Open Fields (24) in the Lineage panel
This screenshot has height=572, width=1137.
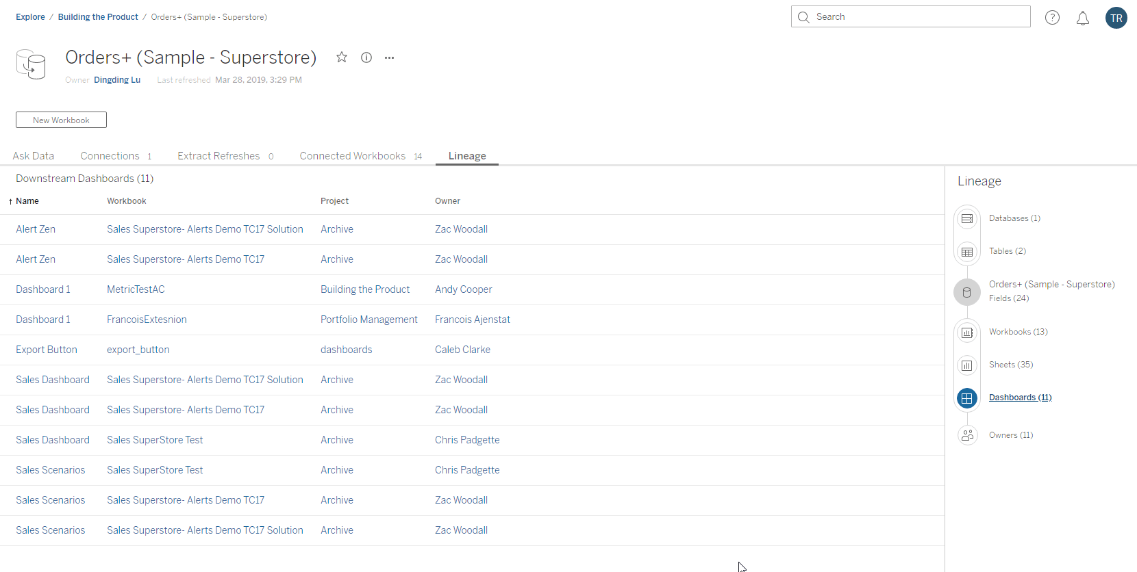[x=1009, y=298]
